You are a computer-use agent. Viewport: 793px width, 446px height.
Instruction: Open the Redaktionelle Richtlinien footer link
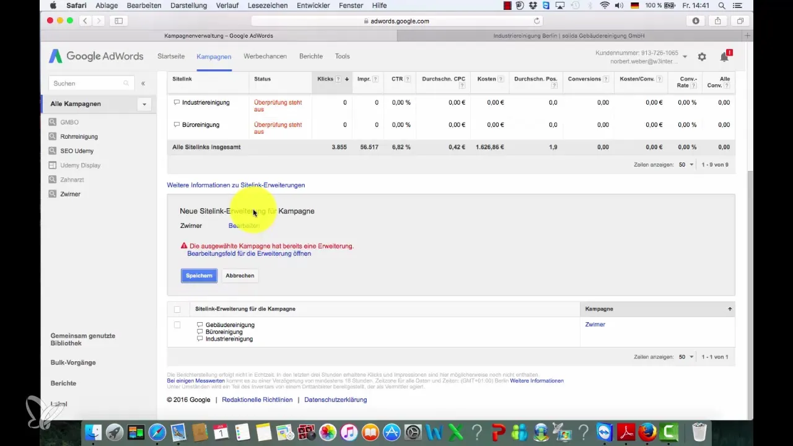(257, 400)
